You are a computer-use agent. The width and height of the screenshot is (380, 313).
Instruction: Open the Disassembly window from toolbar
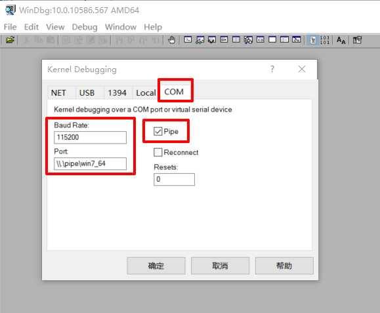pos(261,40)
